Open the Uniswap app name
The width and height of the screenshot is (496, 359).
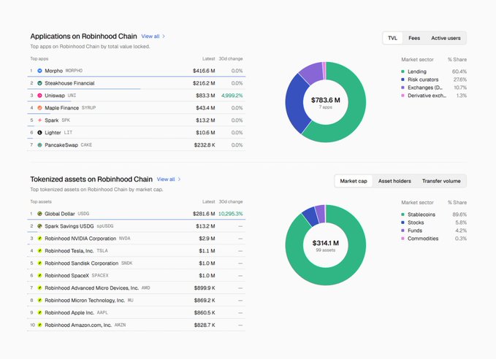pyautogui.click(x=55, y=96)
